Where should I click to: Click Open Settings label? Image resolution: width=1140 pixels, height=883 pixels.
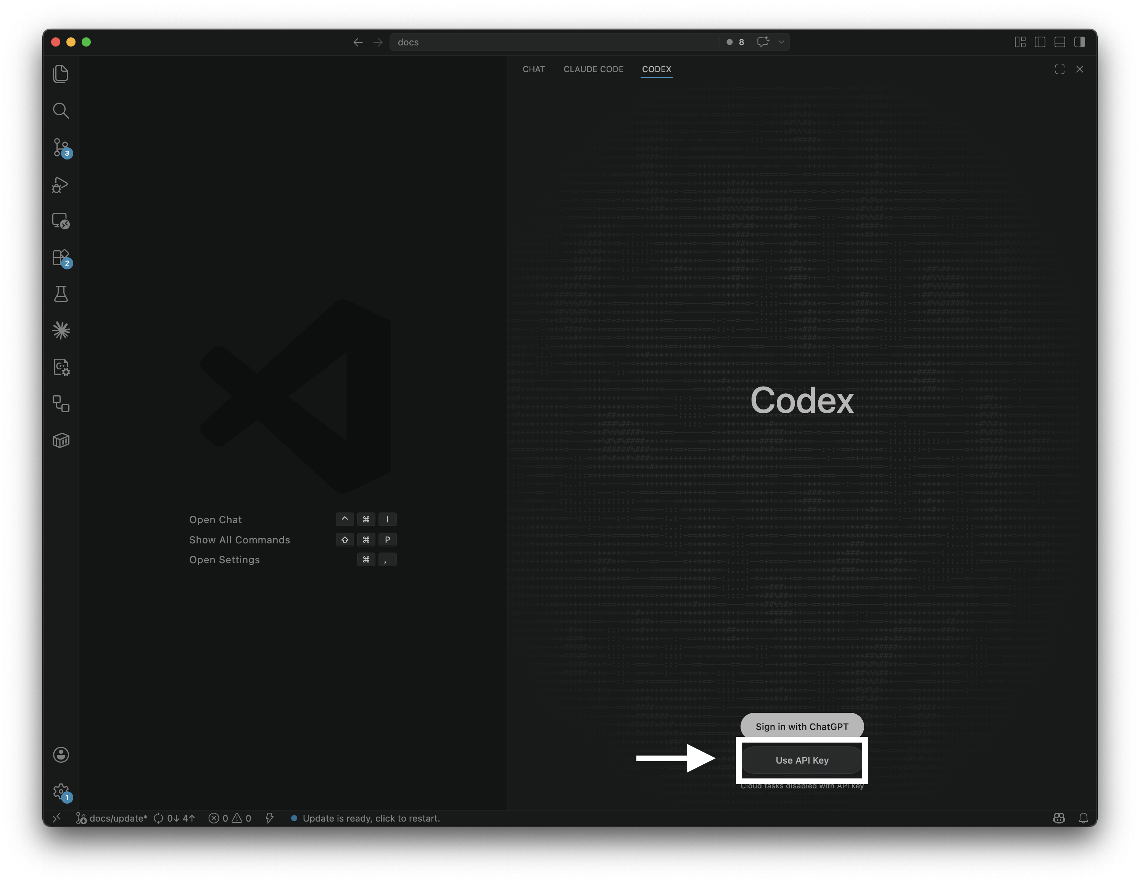pos(224,559)
